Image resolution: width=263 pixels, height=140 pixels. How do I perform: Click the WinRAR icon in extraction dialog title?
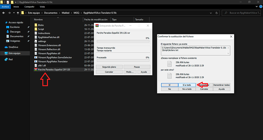click(x=97, y=26)
